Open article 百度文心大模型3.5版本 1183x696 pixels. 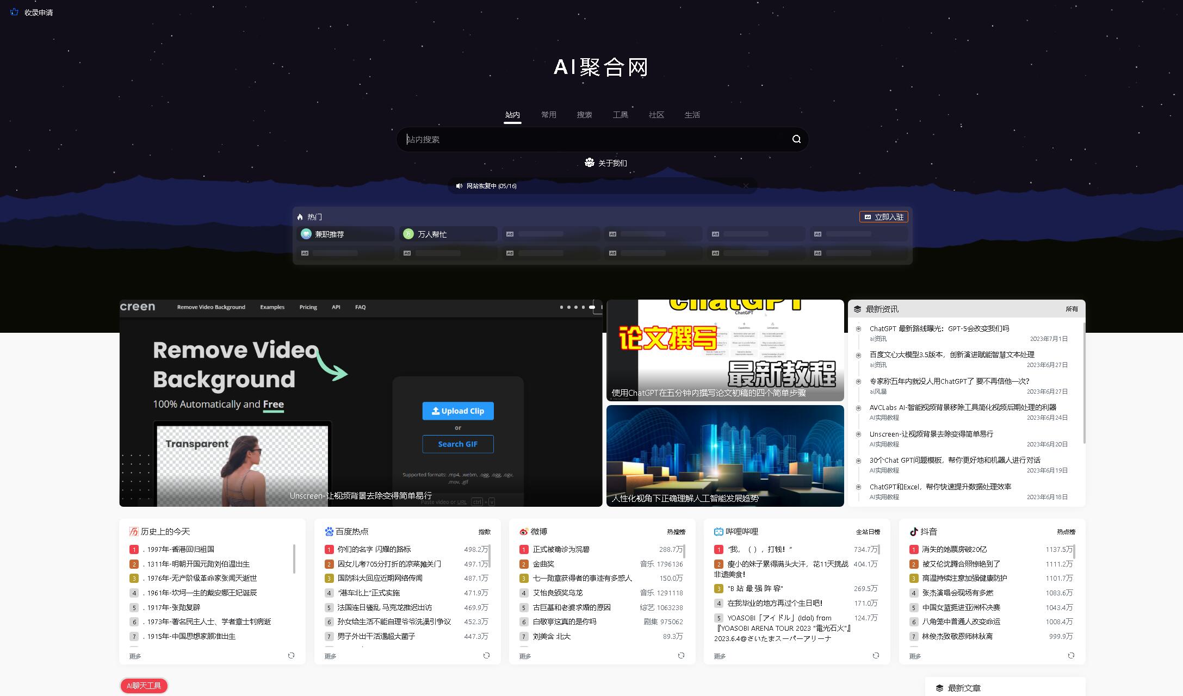(x=951, y=355)
